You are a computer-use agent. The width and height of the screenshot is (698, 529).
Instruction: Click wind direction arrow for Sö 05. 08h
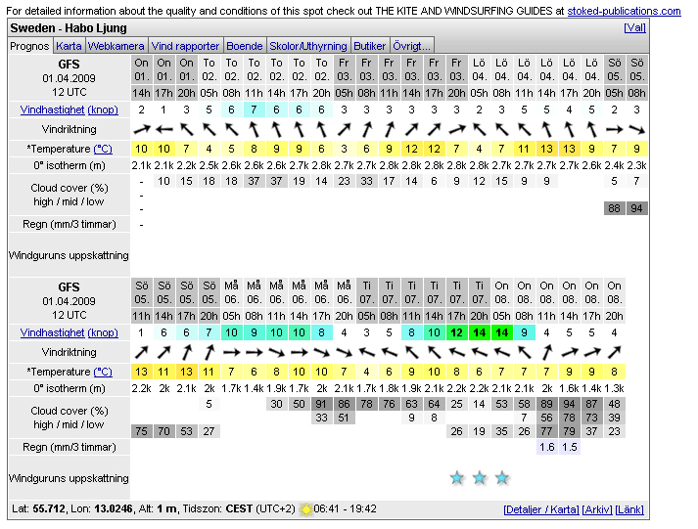coord(636,129)
